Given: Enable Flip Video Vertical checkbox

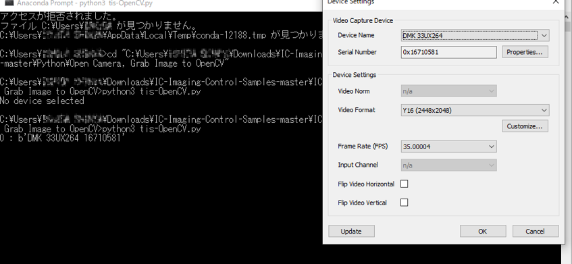Looking at the screenshot, I should [x=405, y=203].
